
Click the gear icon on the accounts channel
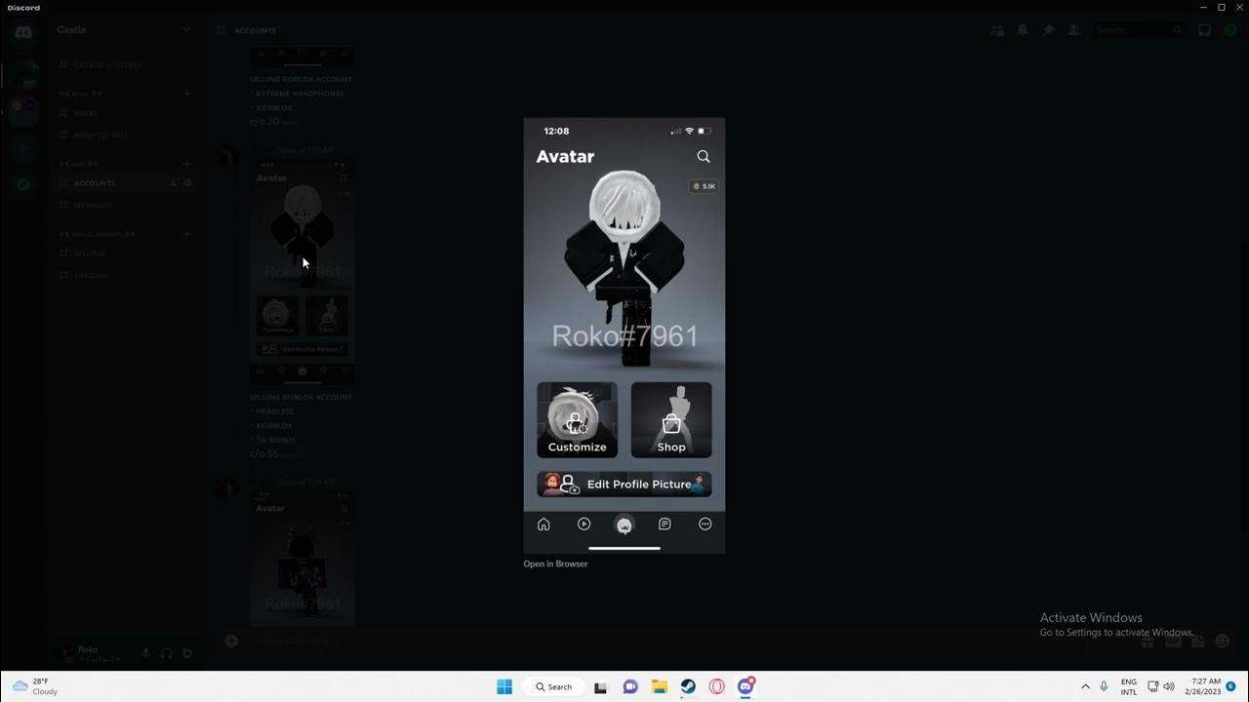tap(187, 183)
